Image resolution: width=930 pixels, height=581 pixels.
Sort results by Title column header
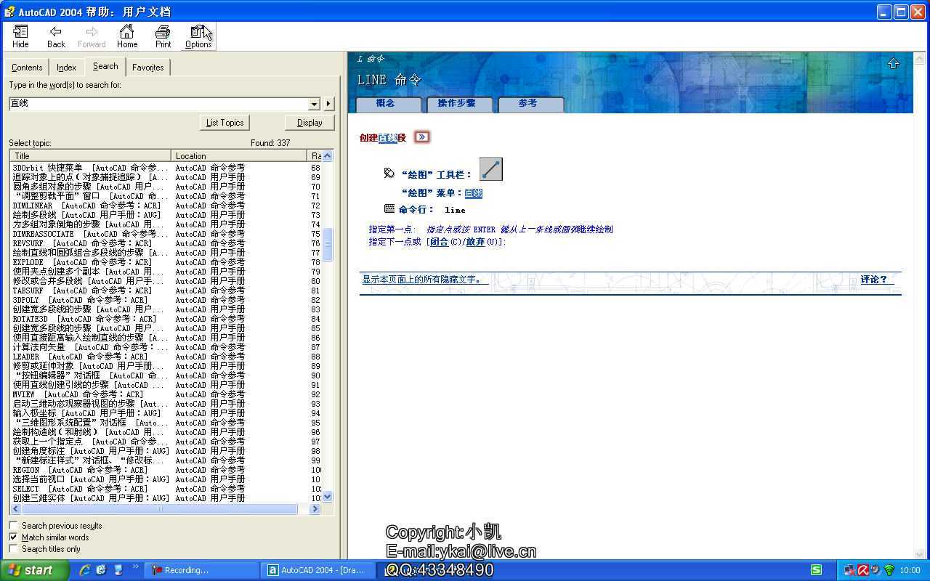tap(90, 155)
